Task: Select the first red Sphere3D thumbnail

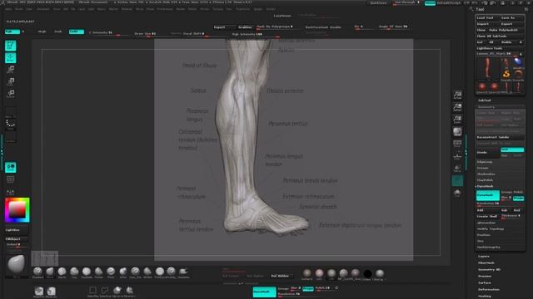Action: pos(481,86)
